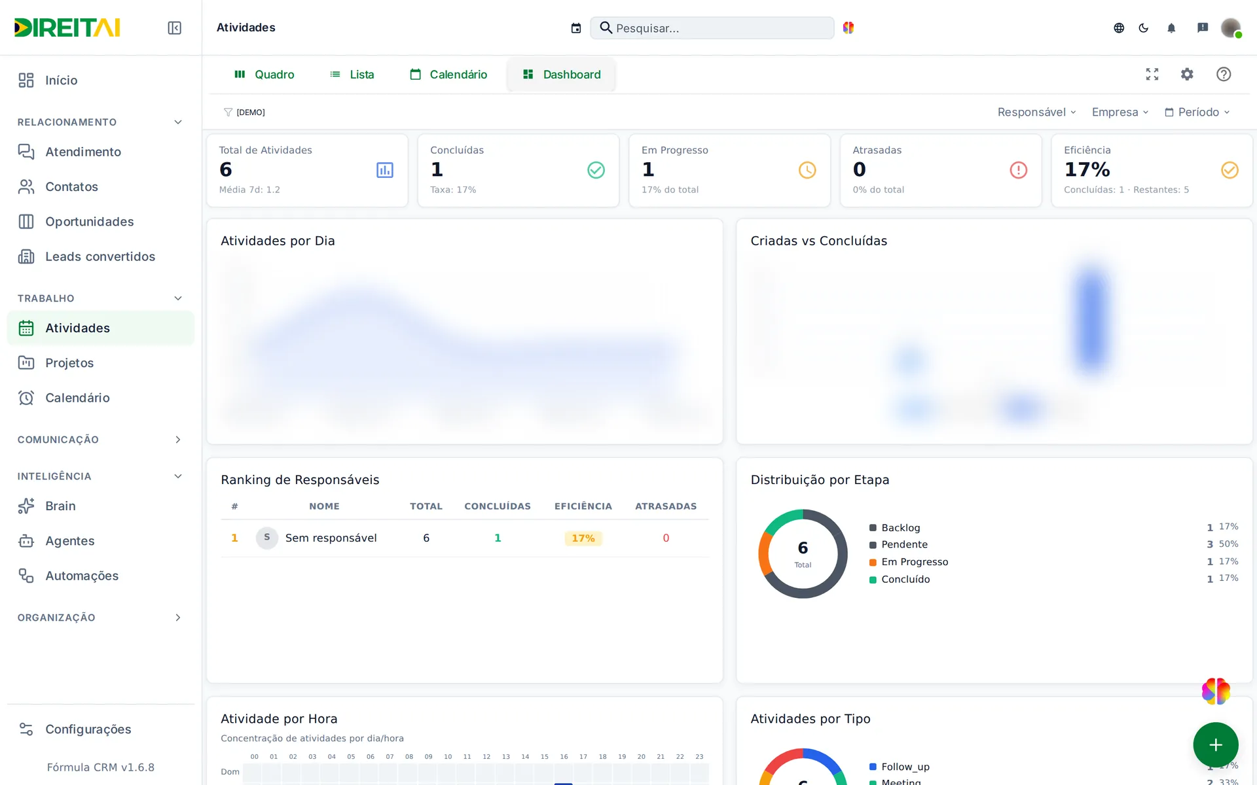Click Fórmula CRM v1.6.8 version text
Screen dimensions: 1257x785
(x=100, y=767)
